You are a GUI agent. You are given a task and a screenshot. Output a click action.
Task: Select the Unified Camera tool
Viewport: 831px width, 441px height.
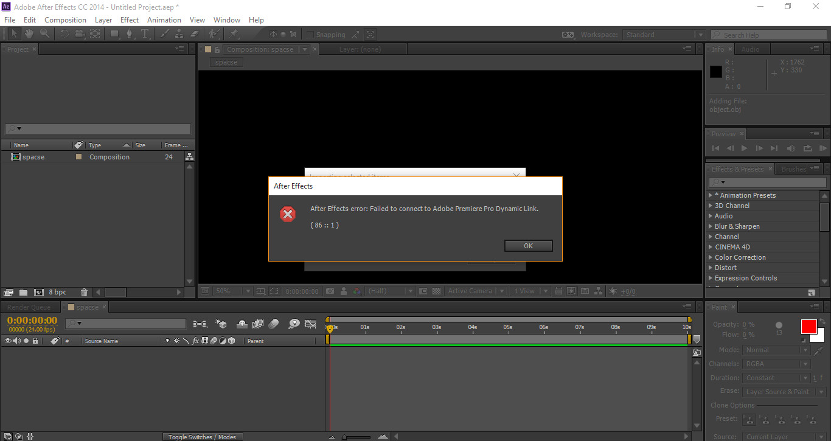[80, 34]
